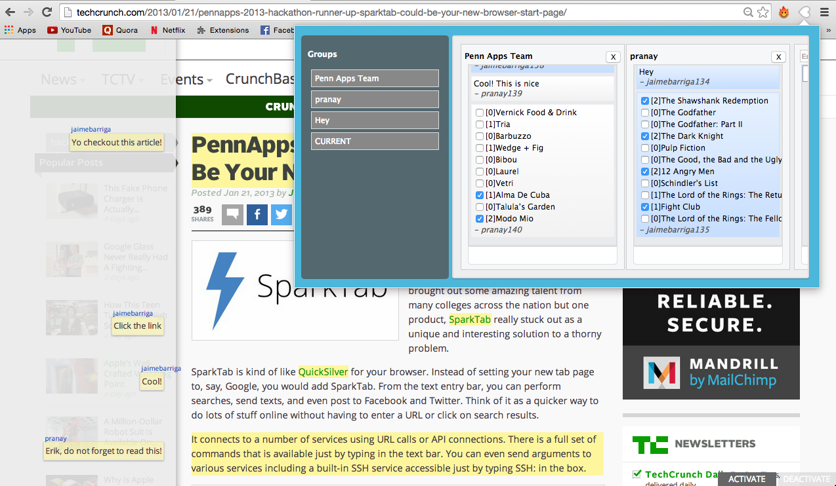Check the Wedge + Fig option

click(480, 148)
